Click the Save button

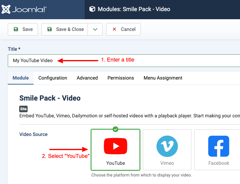point(23,29)
